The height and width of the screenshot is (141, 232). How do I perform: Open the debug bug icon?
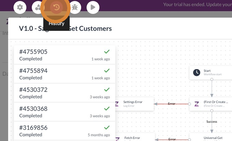click(75, 7)
